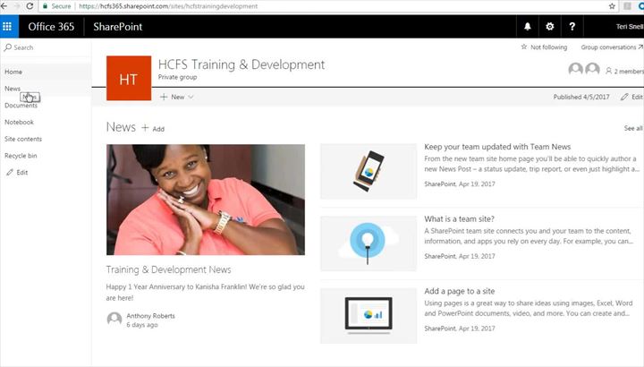
Task: Open the 2 members list
Action: [624, 71]
